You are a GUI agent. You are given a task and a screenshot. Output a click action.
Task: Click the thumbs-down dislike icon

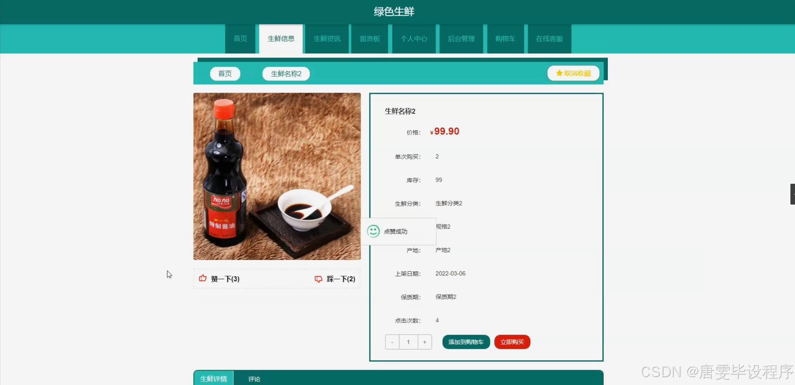pos(319,279)
